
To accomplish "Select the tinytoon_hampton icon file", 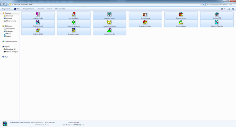I will pyautogui.click(x=109, y=24).
